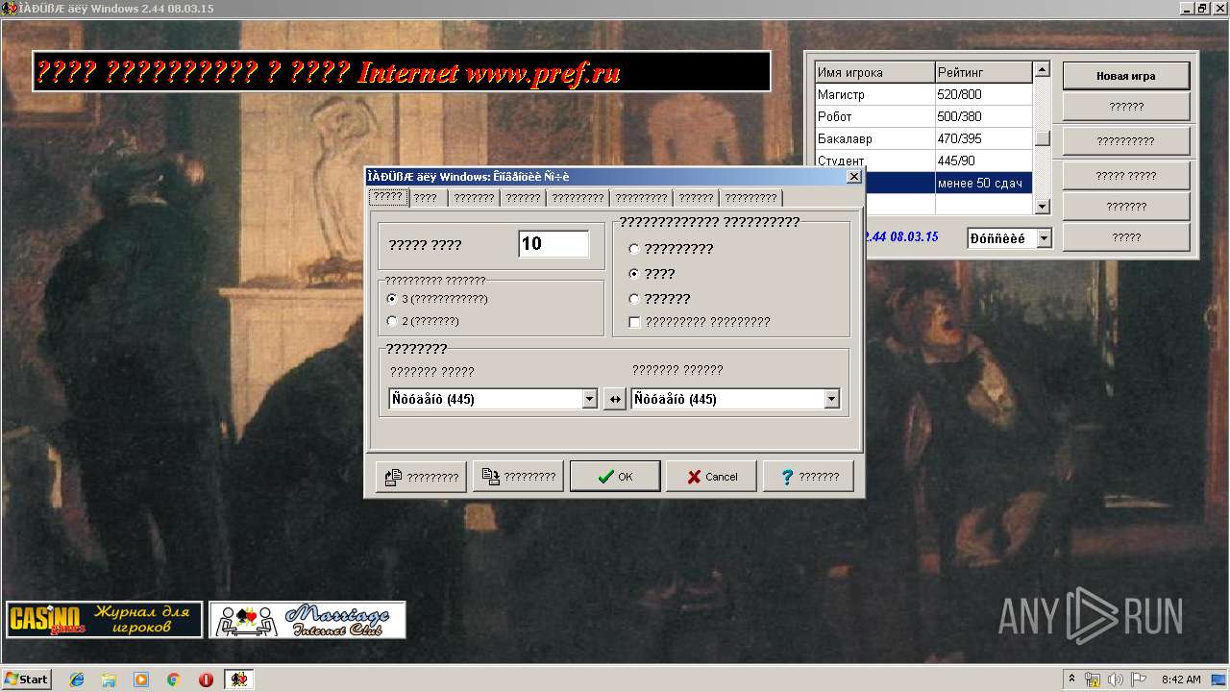This screenshot has height=692, width=1230.
Task: Click the Имя игрока column header
Action: 874,72
